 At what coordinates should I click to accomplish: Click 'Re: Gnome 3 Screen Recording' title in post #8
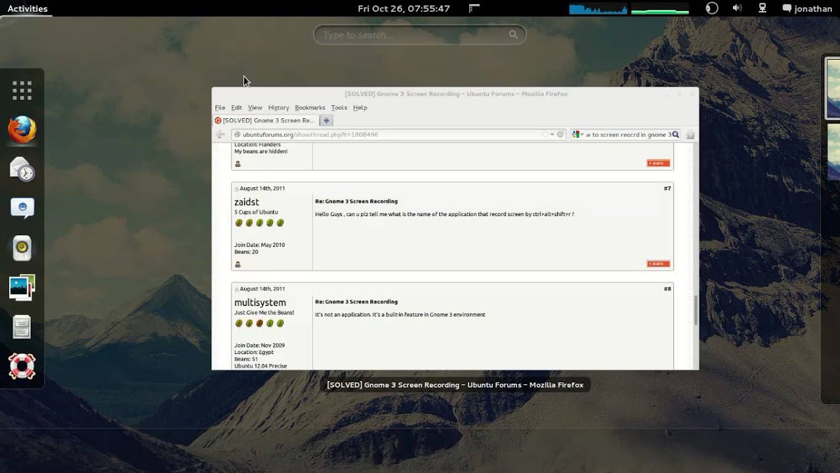point(356,302)
